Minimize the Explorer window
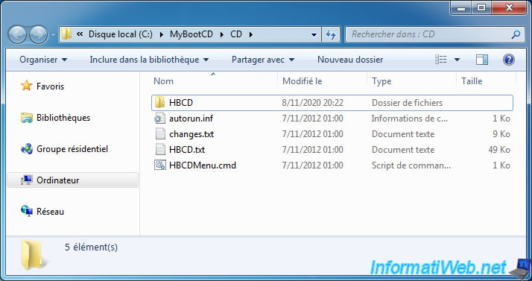 461,7
